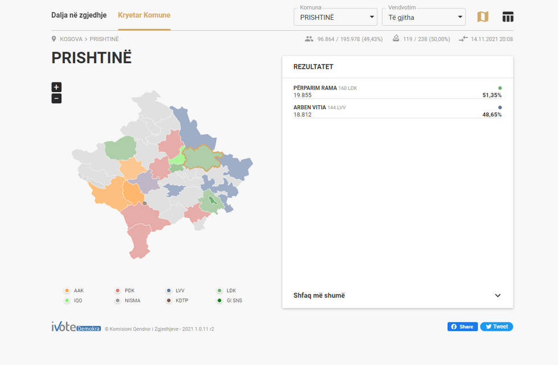Image resolution: width=558 pixels, height=365 pixels.
Task: Click KOSOVA in the breadcrumb
Action: [71, 39]
